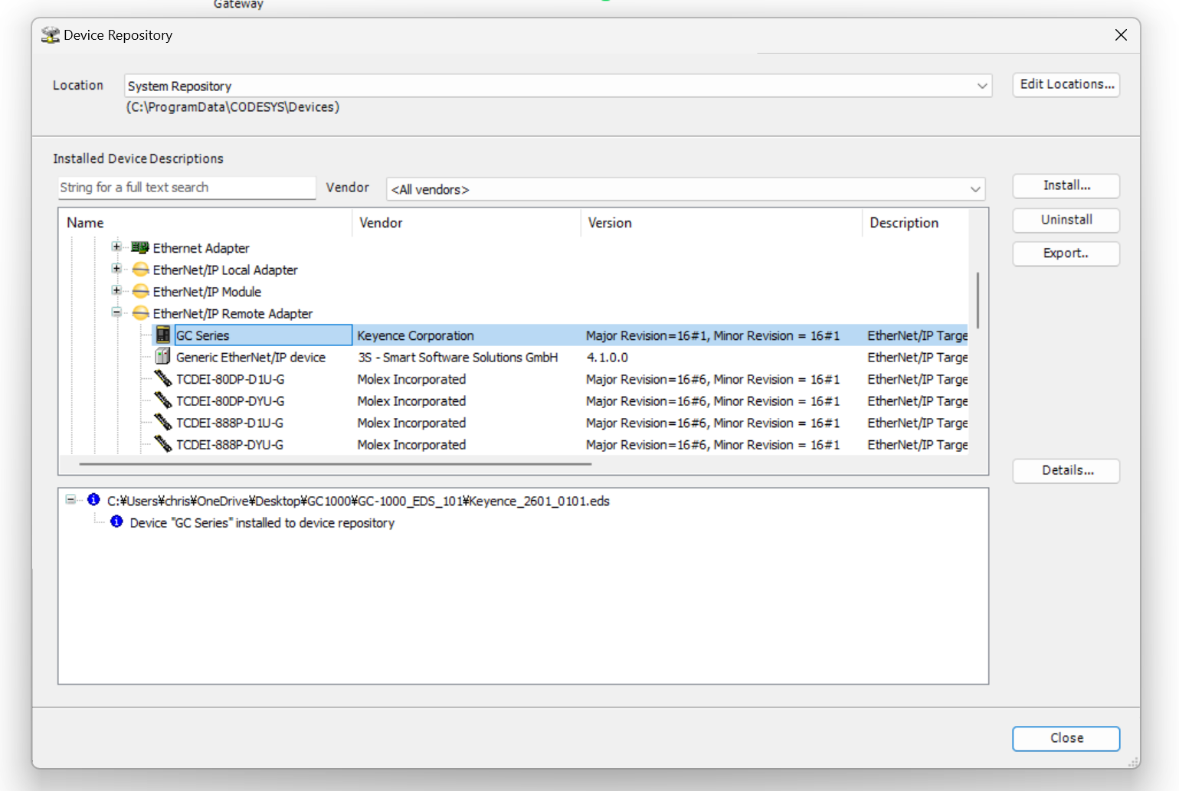Image resolution: width=1179 pixels, height=791 pixels.
Task: Click the Generic EtherNet/IP device icon
Action: (163, 357)
